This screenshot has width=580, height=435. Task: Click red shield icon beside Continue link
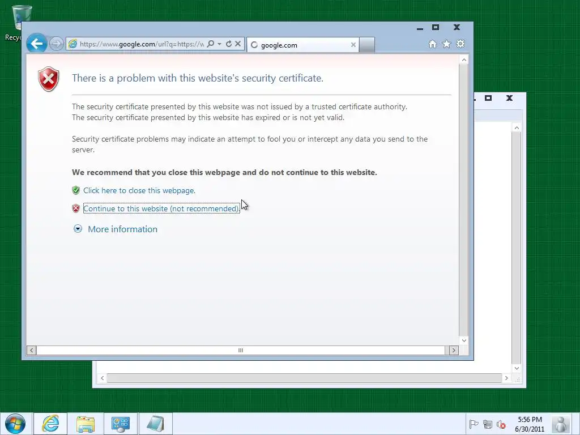(76, 208)
